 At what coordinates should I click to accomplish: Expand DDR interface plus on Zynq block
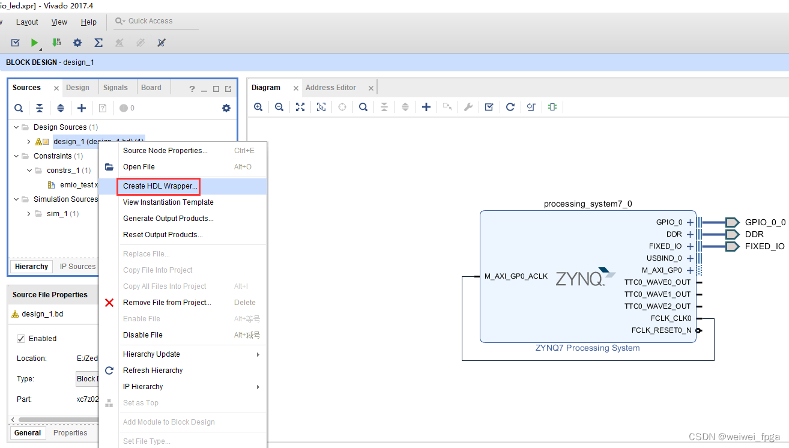690,234
